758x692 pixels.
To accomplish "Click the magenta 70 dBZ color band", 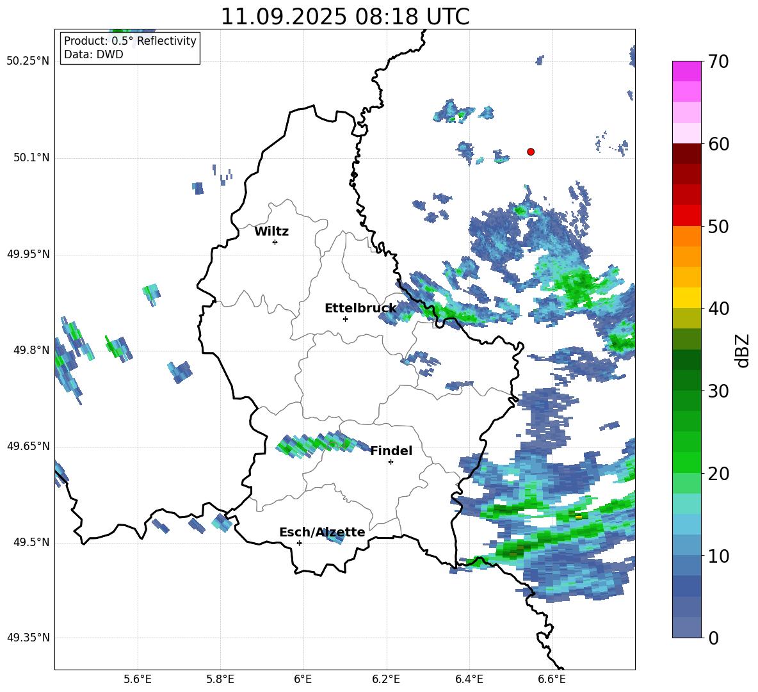I will pyautogui.click(x=686, y=71).
